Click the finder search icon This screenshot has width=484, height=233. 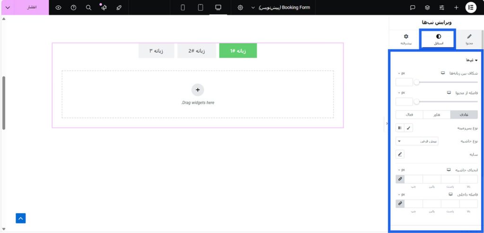[x=89, y=8]
